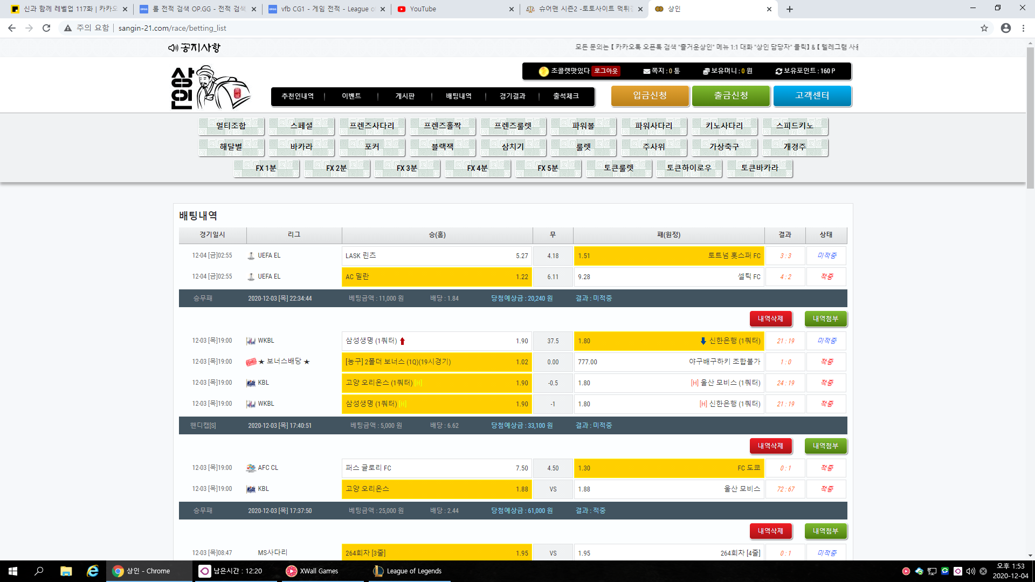This screenshot has width=1035, height=582.
Task: Click the first red 내역삭제 button
Action: pos(770,319)
